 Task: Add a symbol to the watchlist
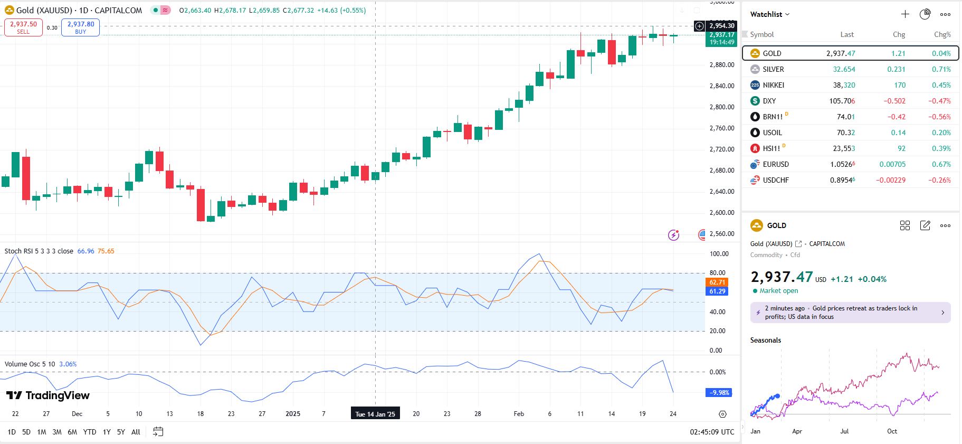point(905,14)
